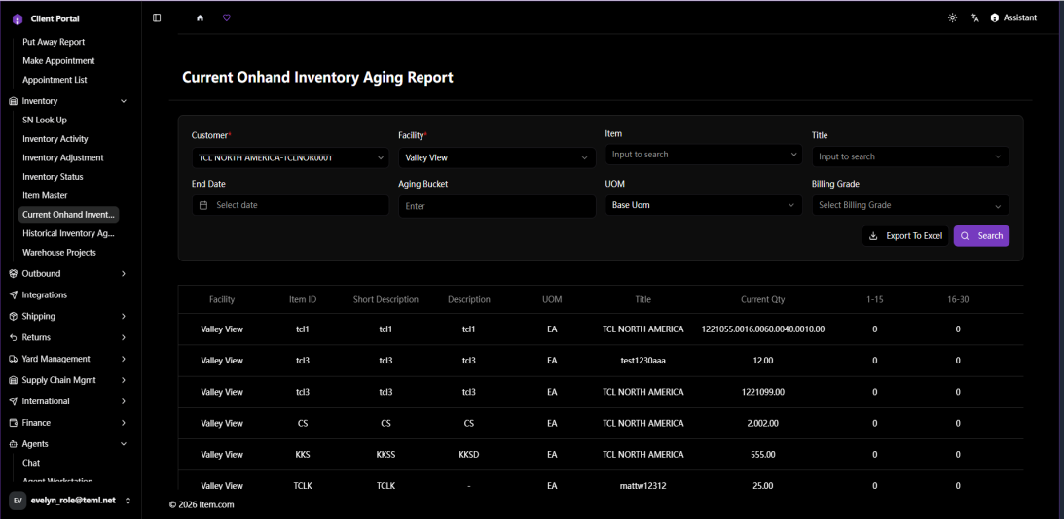Click the Current Qty column header

[x=763, y=299]
